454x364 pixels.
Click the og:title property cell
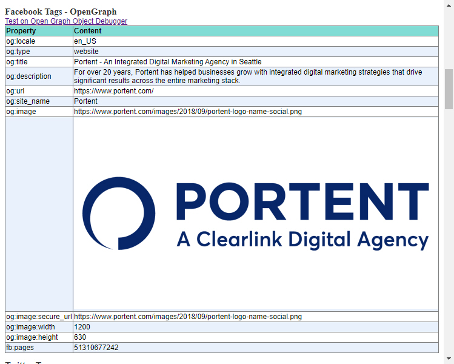coord(39,62)
